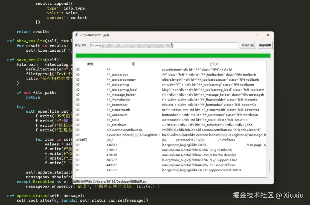Select the row with value ##_wordcount
The height and width of the screenshot is (205, 310).
[171, 115]
